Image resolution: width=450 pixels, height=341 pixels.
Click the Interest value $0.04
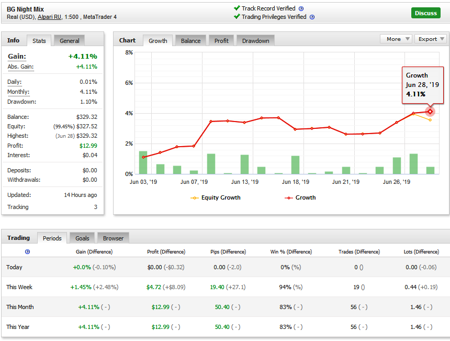(x=90, y=155)
